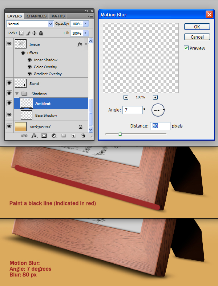218x286 pixels.
Task: Collapse Layers panel to icons
Action: point(86,11)
